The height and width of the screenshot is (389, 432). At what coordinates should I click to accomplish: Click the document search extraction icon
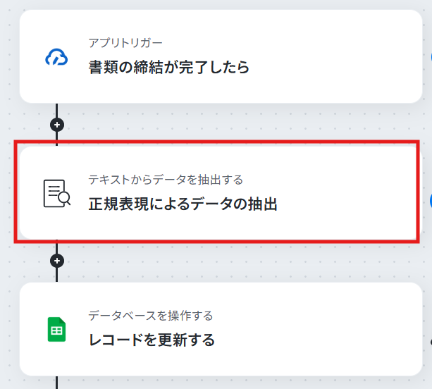pyautogui.click(x=57, y=193)
